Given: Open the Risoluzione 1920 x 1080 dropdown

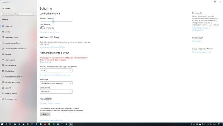Looking at the screenshot, I should (x=56, y=83).
